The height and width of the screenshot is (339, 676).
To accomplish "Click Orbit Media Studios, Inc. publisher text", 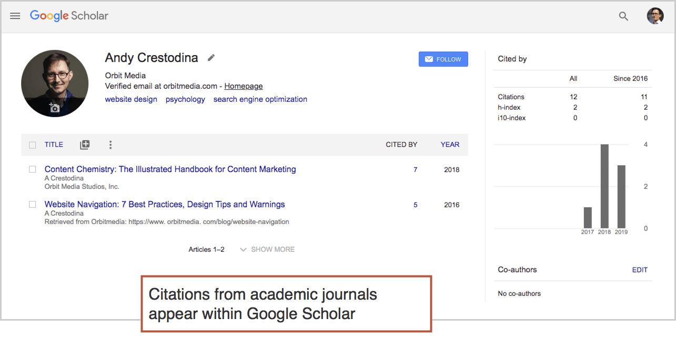I will click(x=82, y=187).
